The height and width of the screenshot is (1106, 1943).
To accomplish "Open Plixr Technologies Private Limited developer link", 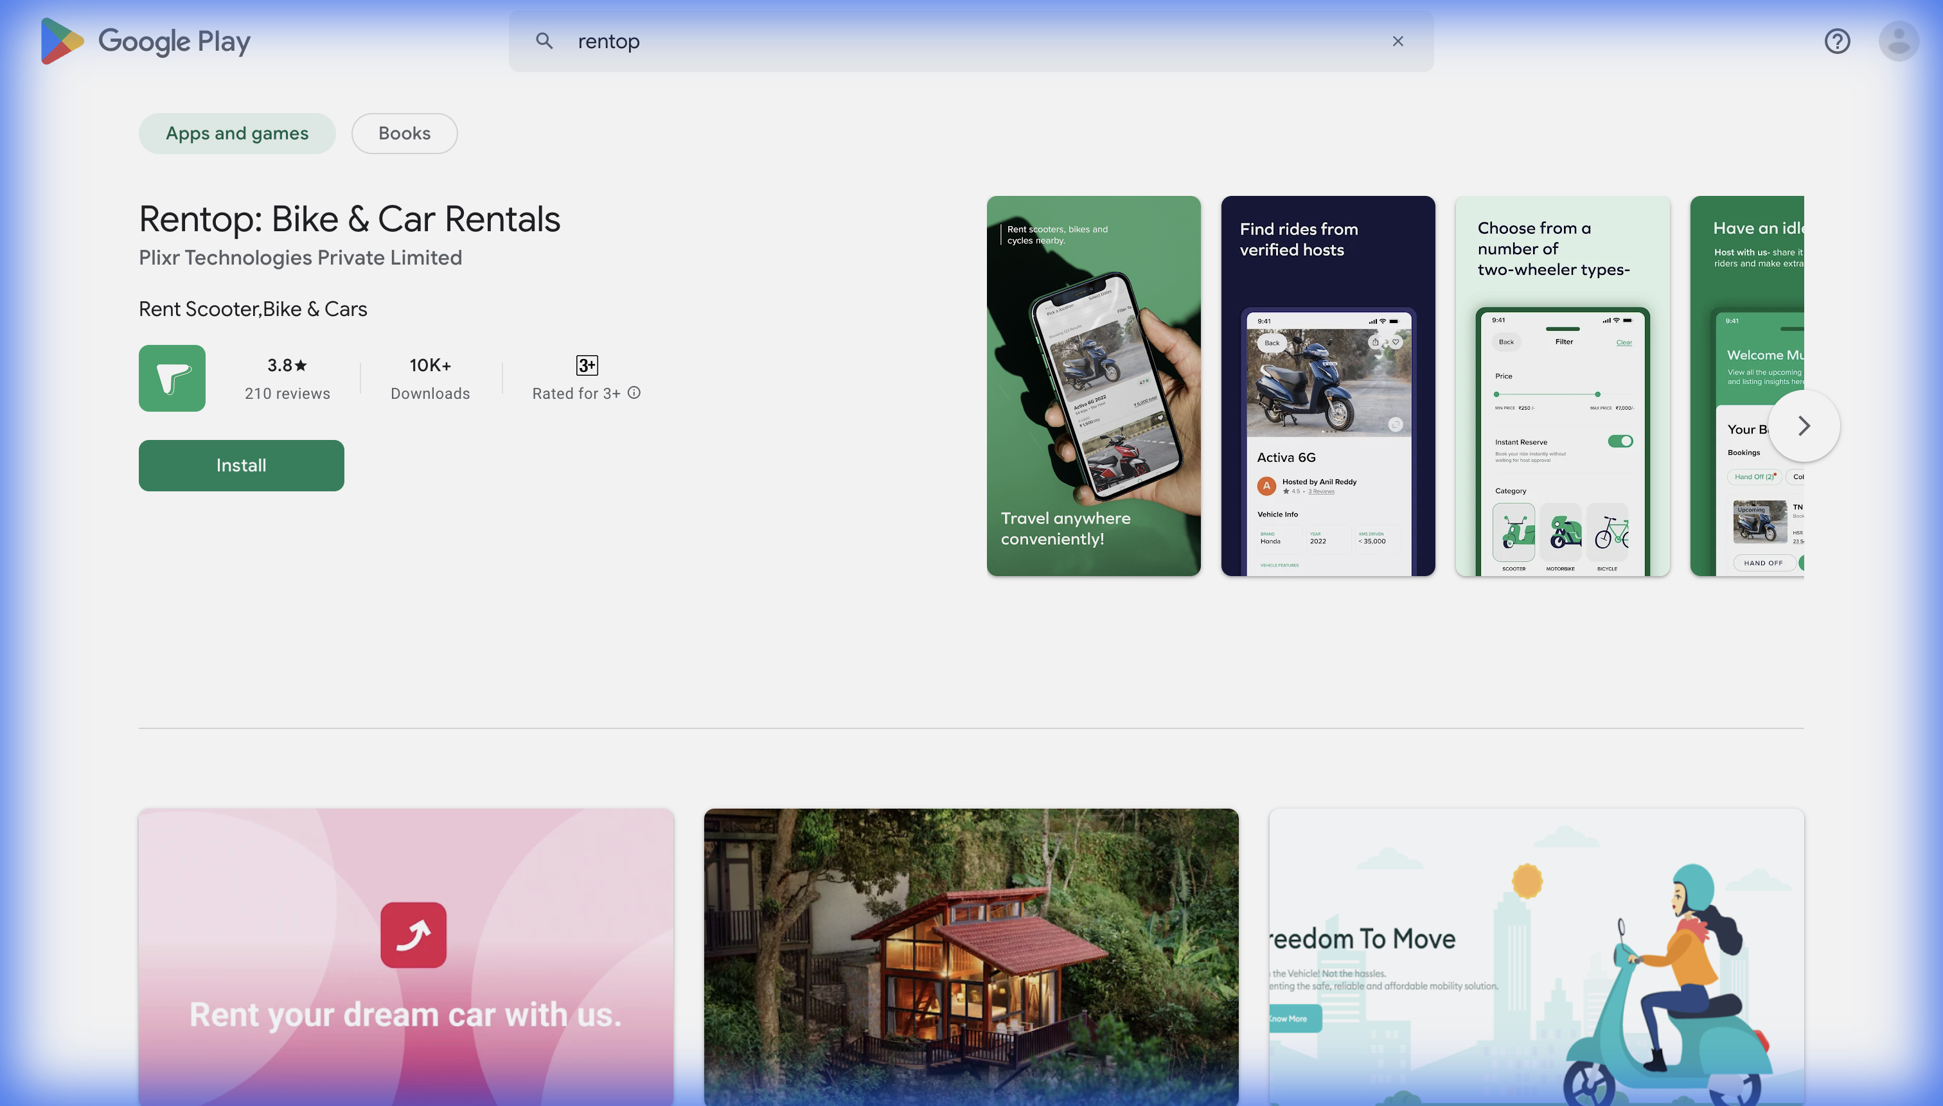I will coord(300,258).
